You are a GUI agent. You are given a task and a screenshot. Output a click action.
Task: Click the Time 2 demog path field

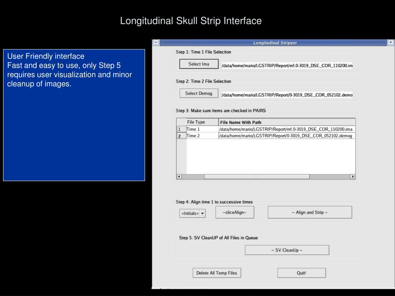pyautogui.click(x=287, y=95)
